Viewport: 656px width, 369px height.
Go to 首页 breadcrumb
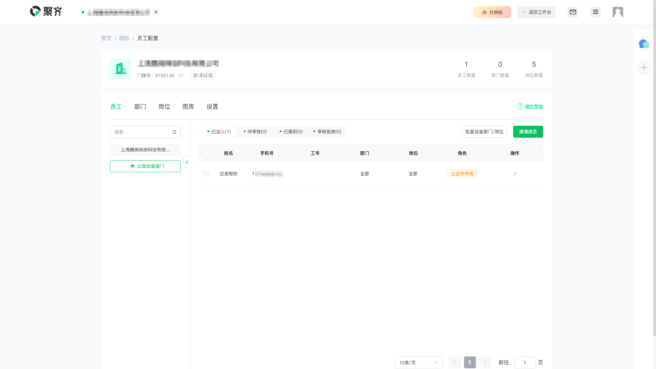pyautogui.click(x=106, y=38)
